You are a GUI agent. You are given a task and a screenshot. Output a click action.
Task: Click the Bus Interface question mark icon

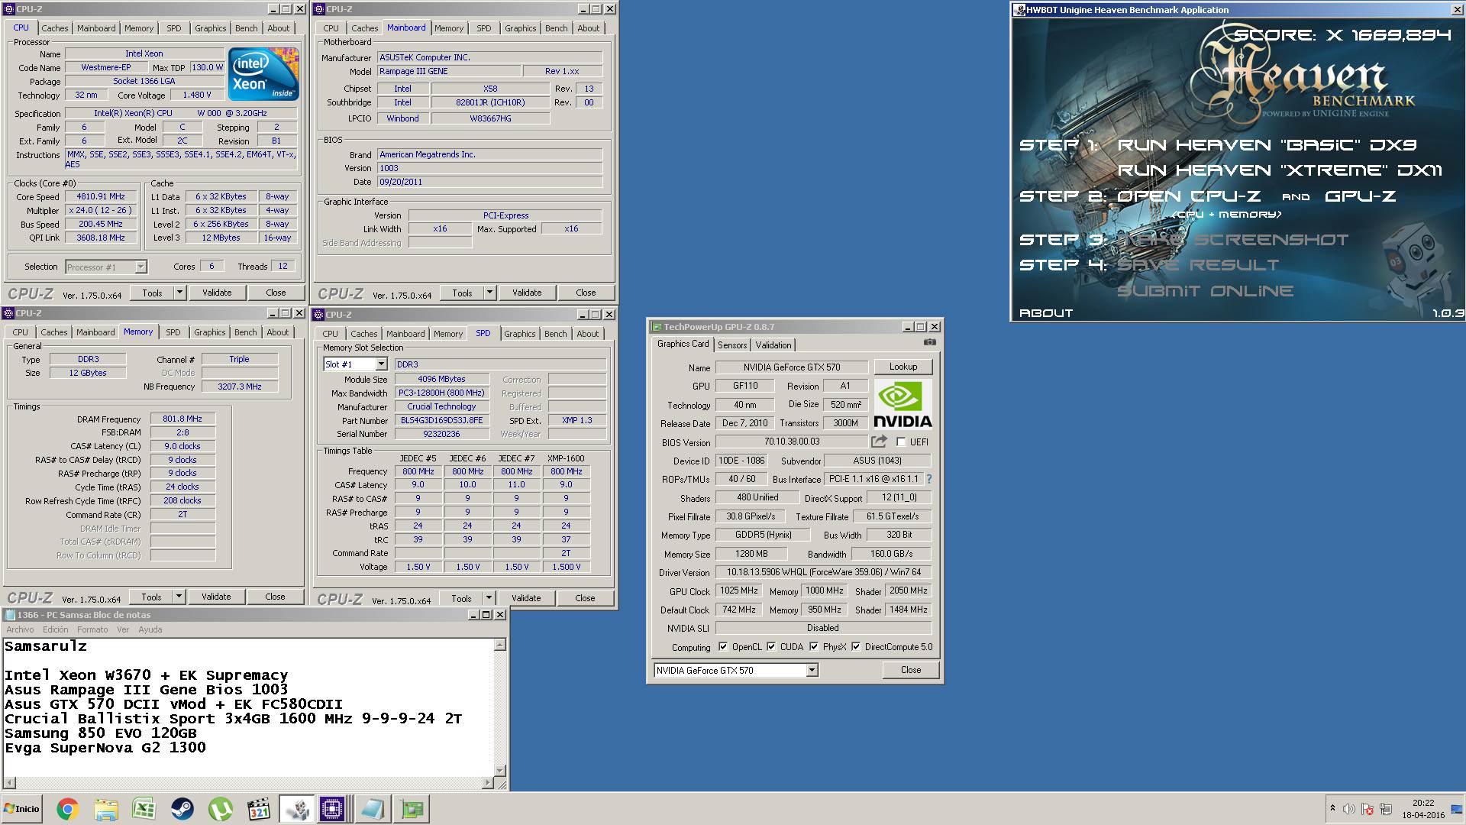pyautogui.click(x=929, y=479)
